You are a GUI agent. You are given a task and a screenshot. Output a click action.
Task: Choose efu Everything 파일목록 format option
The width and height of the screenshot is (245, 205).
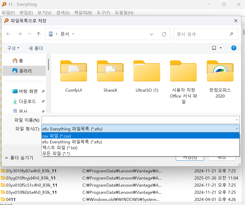[x=140, y=142]
